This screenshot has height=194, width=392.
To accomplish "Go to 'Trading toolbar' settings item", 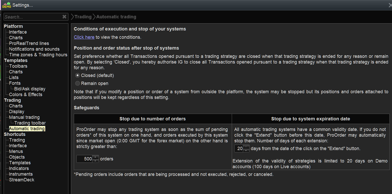I will 30,123.
